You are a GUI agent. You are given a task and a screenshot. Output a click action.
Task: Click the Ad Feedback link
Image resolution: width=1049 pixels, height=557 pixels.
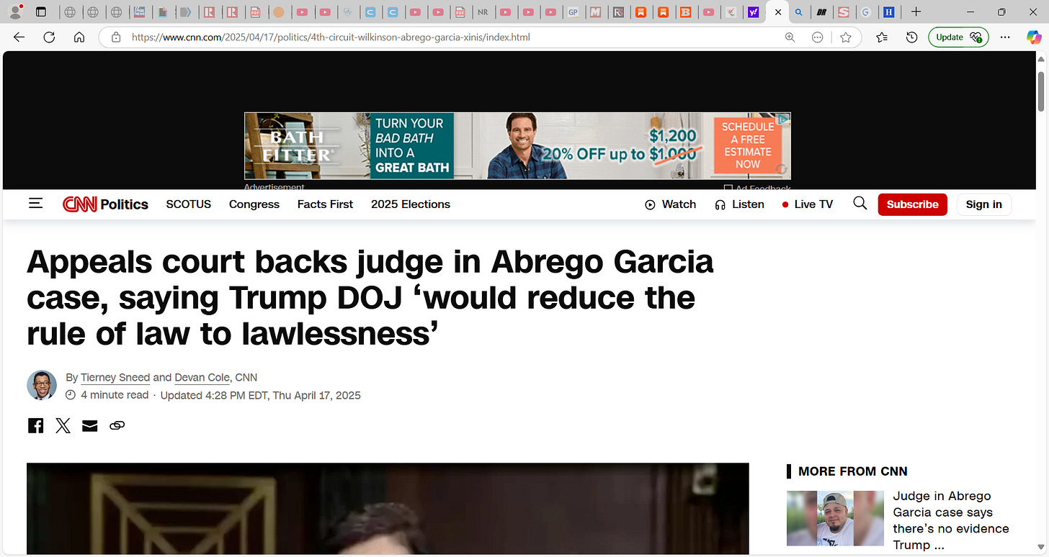click(x=757, y=189)
